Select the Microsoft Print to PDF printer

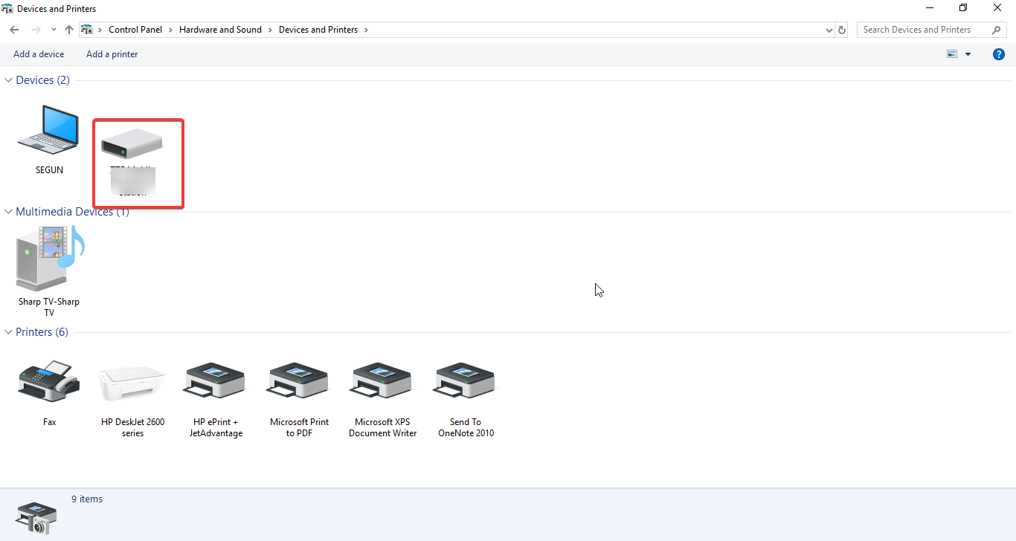point(299,382)
